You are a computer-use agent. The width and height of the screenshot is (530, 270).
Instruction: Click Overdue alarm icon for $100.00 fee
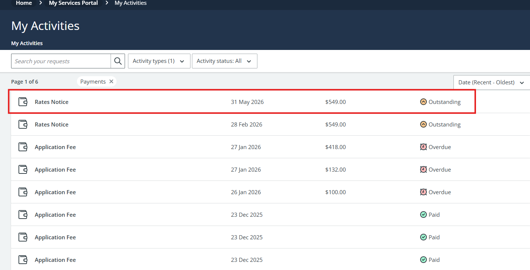423,192
